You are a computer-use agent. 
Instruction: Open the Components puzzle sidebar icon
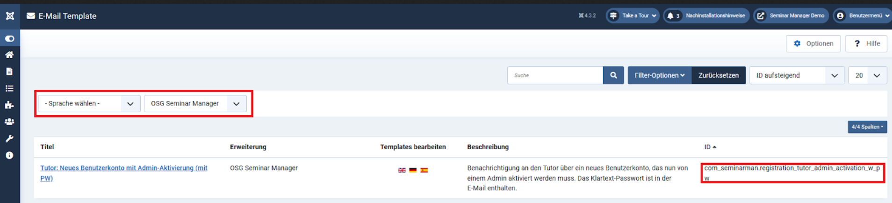(9, 105)
